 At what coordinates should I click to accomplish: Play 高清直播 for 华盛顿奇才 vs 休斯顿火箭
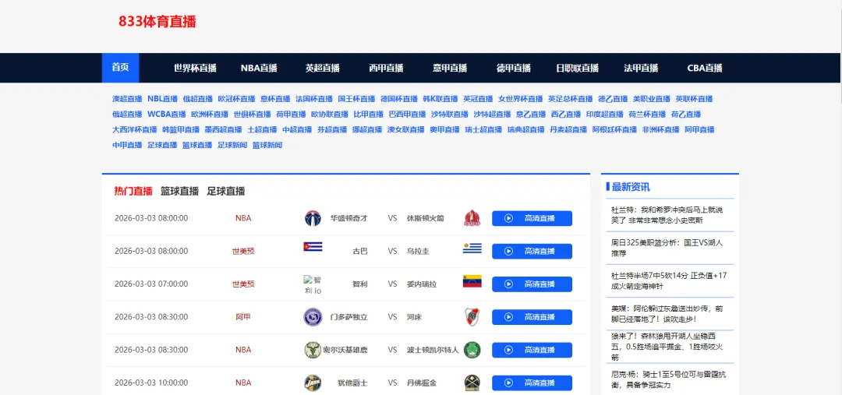[532, 218]
